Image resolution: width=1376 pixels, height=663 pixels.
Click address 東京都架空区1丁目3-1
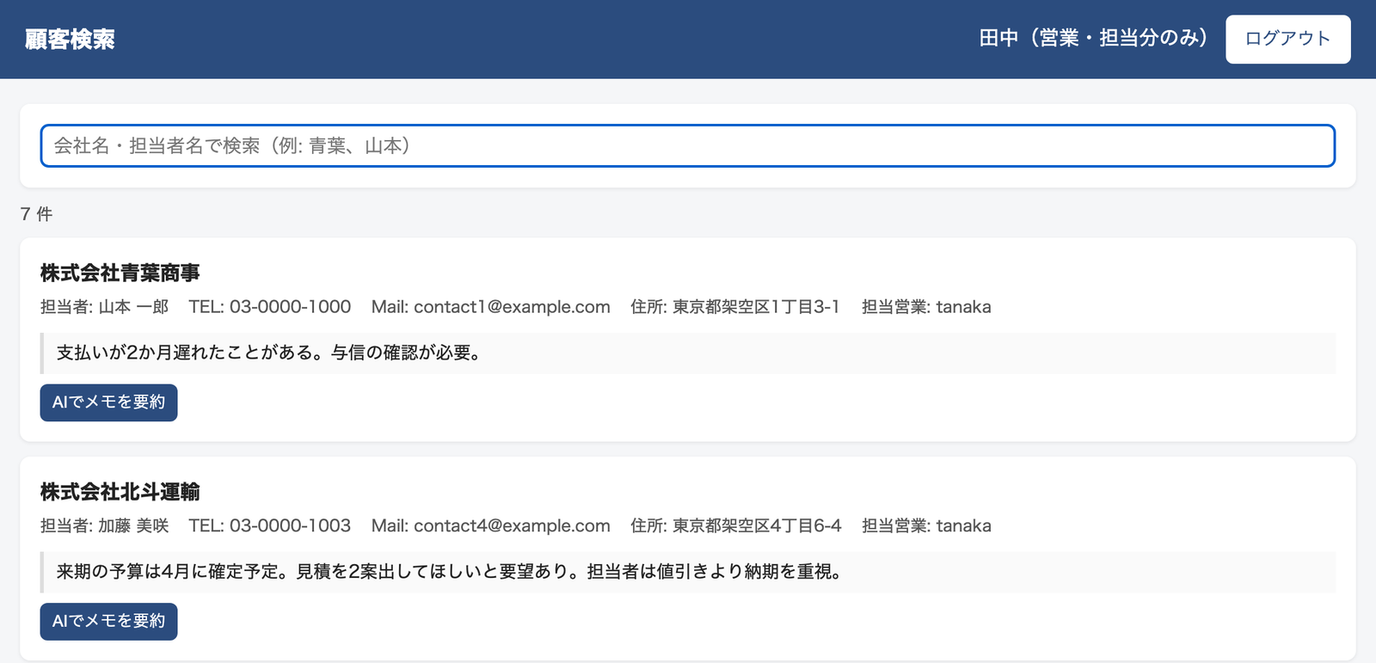pos(756,307)
